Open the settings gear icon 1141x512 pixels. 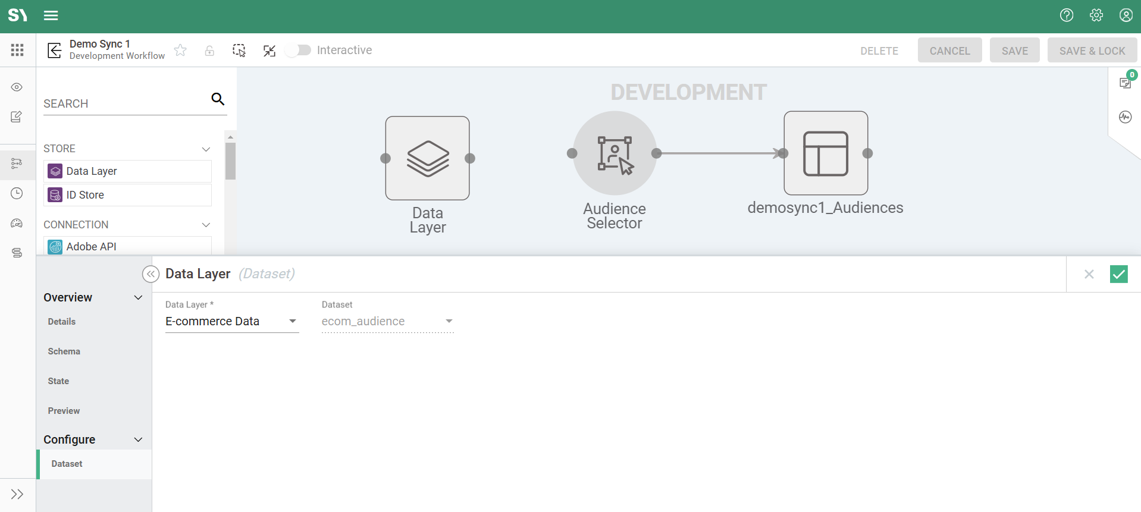1096,15
